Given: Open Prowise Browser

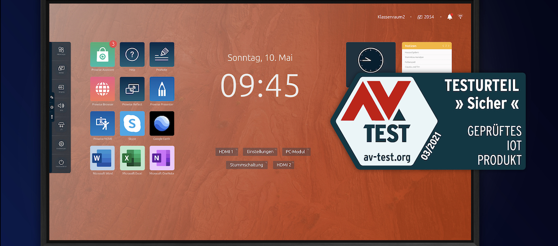Looking at the screenshot, I should click(x=102, y=89).
